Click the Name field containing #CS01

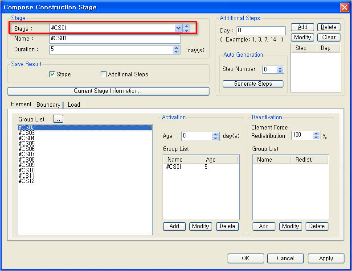click(115, 39)
